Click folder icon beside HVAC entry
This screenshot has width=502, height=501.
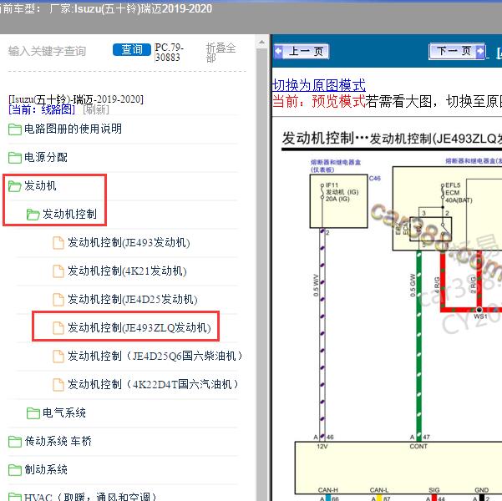click(15, 497)
